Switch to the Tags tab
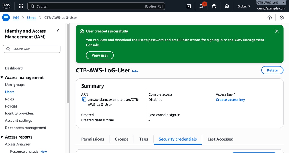 coord(143,139)
